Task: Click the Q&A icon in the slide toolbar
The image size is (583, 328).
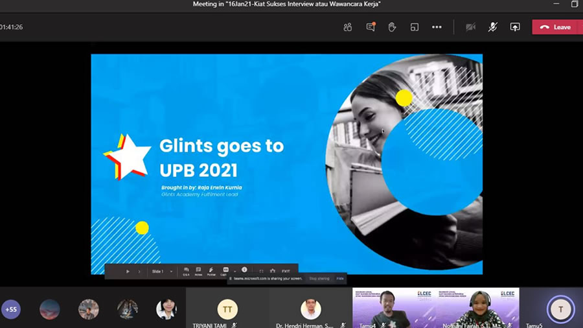Action: click(x=186, y=271)
